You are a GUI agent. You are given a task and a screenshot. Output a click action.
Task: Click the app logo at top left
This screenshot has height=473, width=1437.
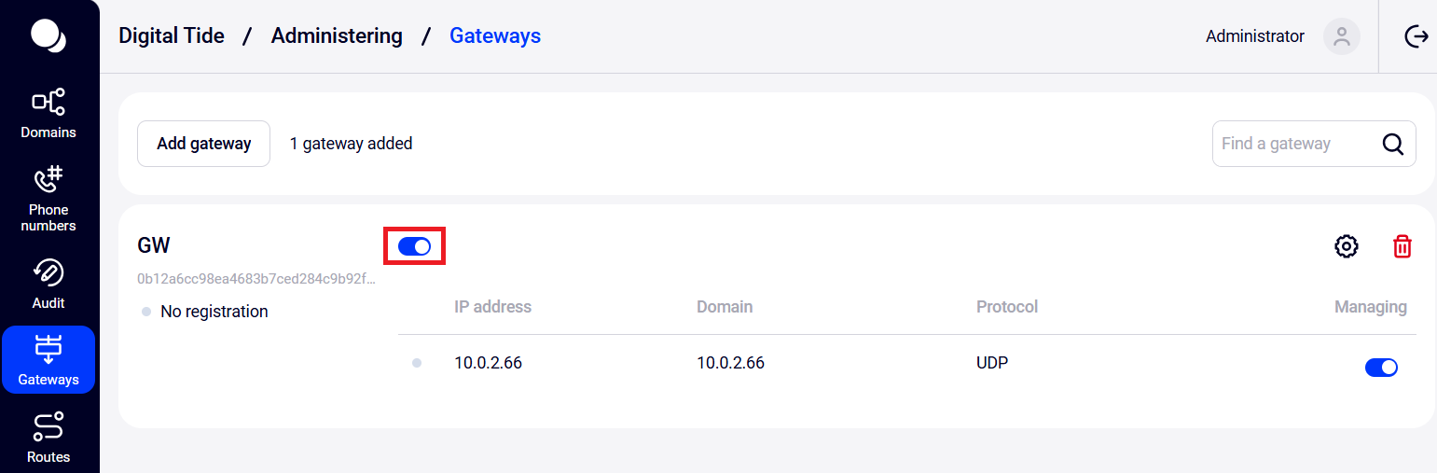[48, 35]
